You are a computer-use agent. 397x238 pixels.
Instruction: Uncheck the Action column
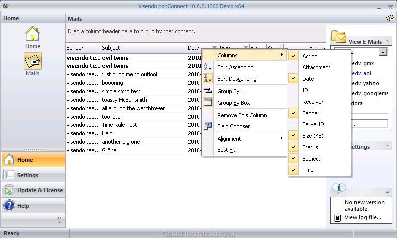[318, 56]
